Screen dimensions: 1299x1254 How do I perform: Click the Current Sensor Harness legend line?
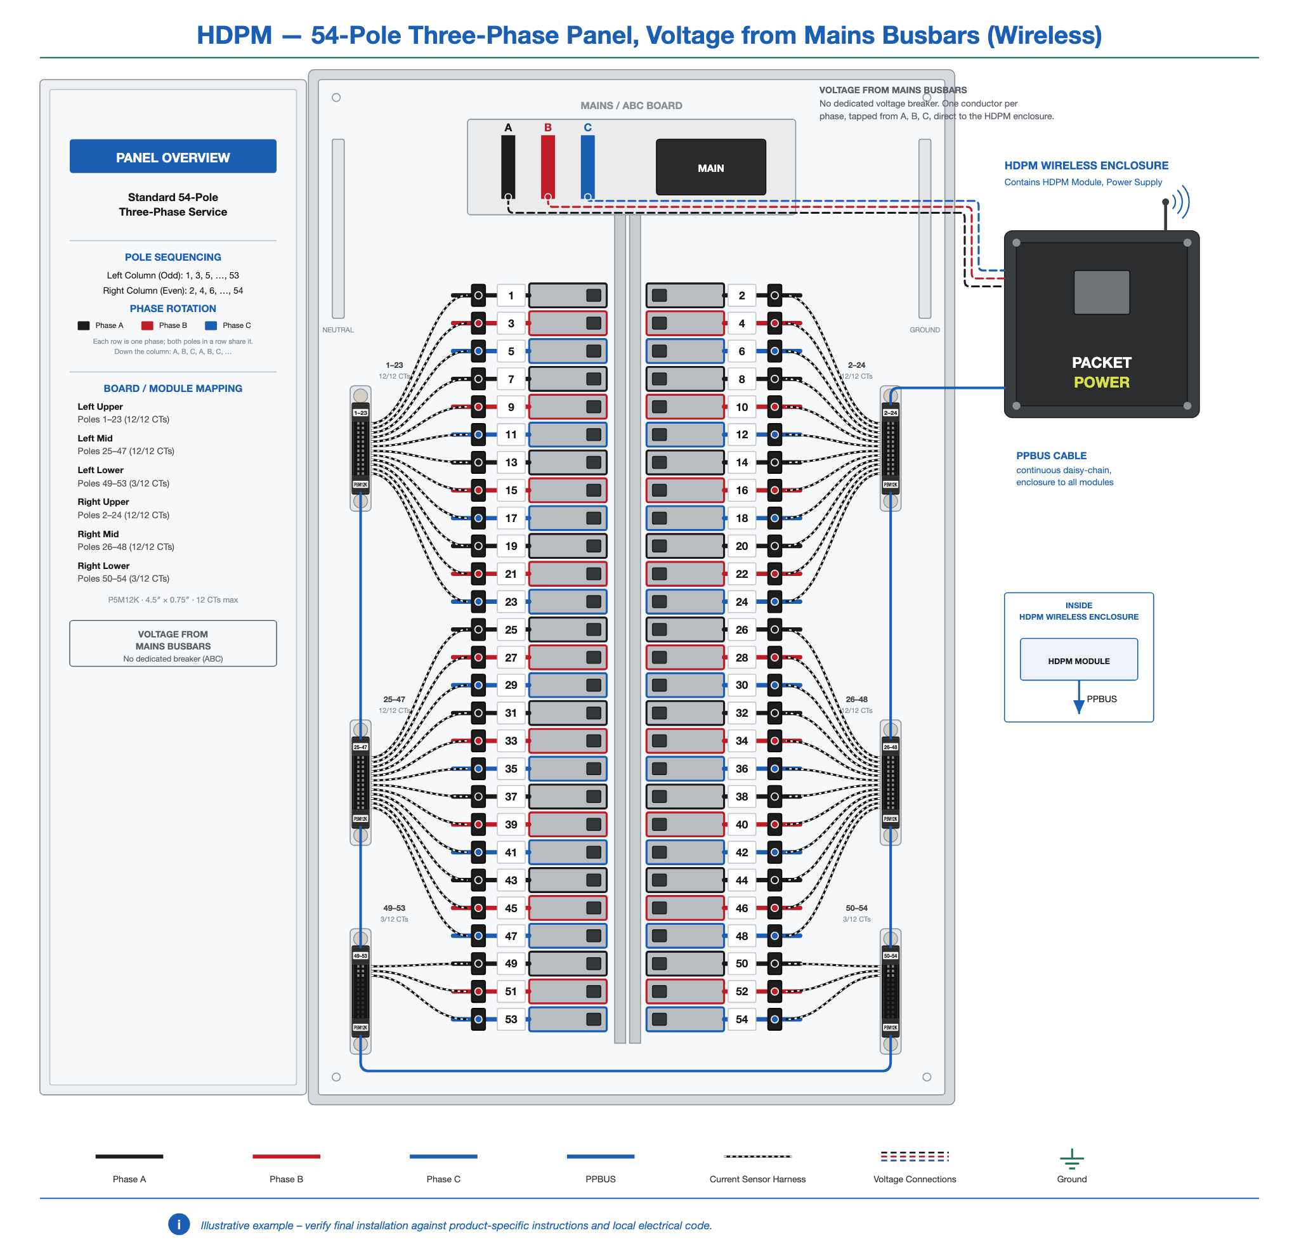tap(757, 1156)
